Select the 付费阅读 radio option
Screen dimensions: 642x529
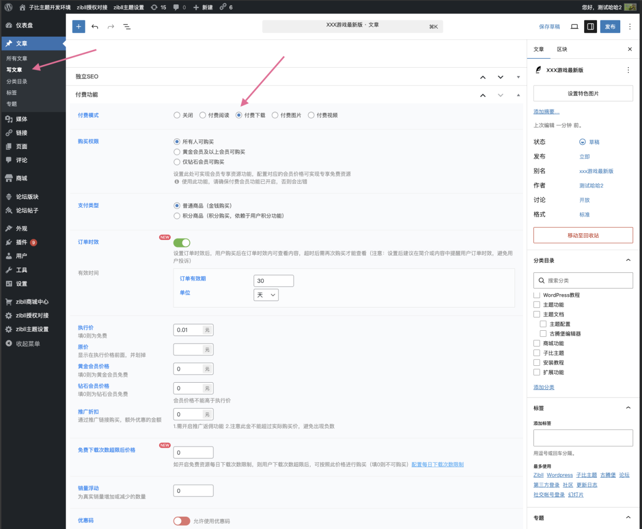[202, 115]
